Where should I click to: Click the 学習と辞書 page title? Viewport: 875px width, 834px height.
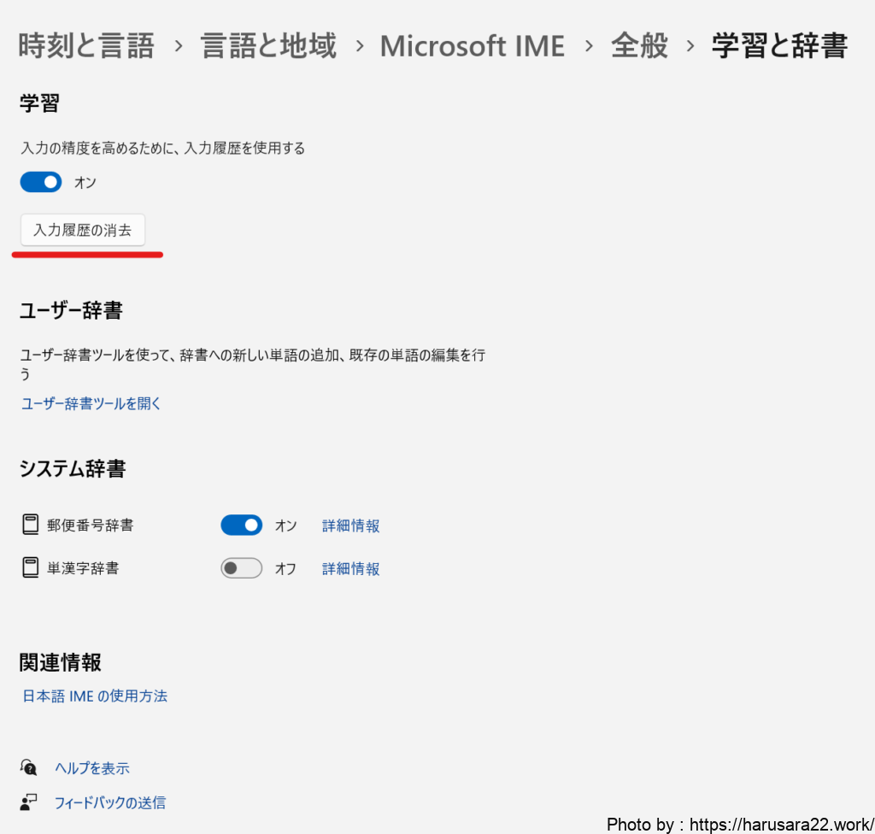coord(779,46)
